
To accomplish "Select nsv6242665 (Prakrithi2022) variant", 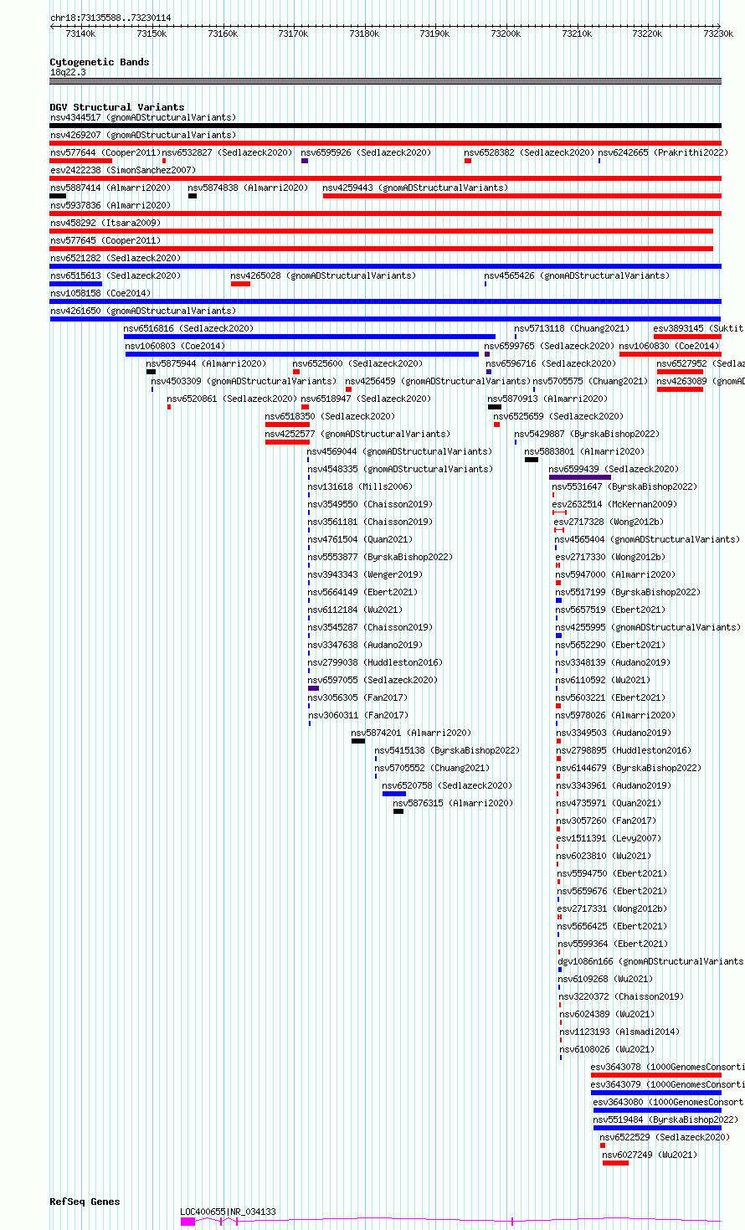I will [663, 153].
